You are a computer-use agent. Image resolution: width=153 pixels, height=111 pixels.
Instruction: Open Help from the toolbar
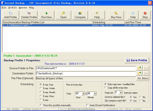(x=97, y=15)
